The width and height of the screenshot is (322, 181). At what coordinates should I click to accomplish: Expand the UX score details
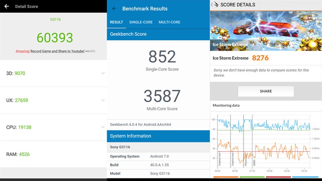tap(103, 100)
